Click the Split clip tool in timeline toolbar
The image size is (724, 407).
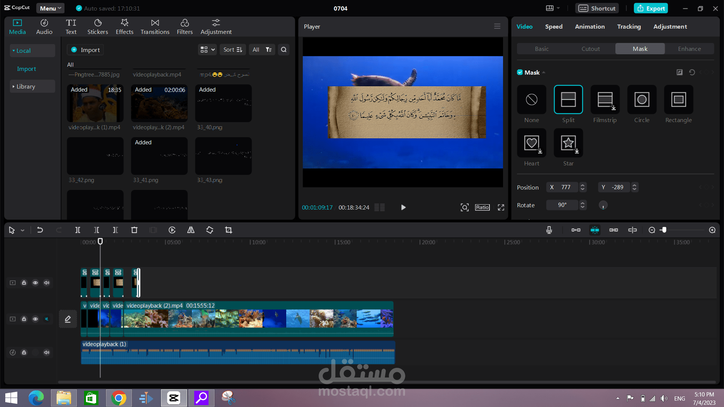tap(78, 230)
